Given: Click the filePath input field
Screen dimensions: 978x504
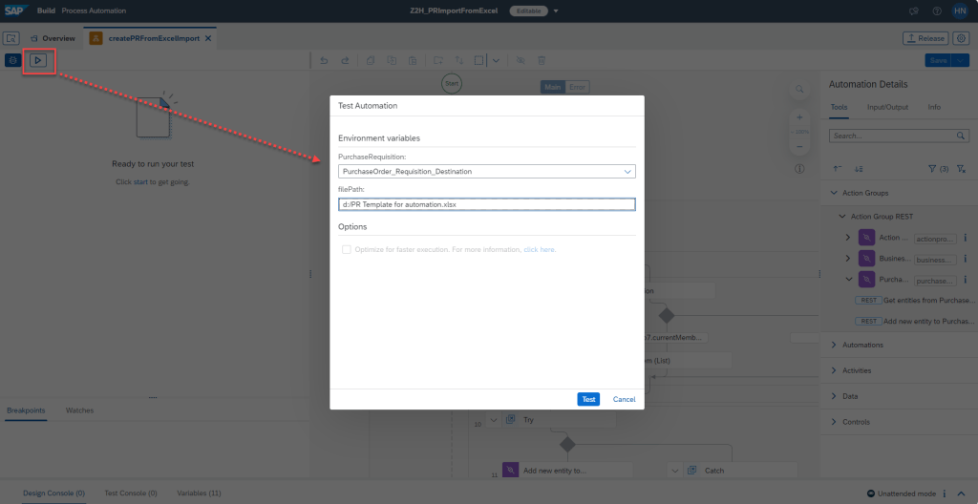Looking at the screenshot, I should click(487, 204).
